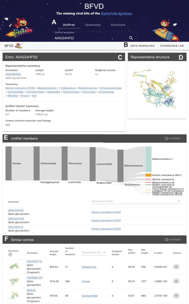
Task: Click Pisoniviricetes lineage link
Action: click(71, 92)
